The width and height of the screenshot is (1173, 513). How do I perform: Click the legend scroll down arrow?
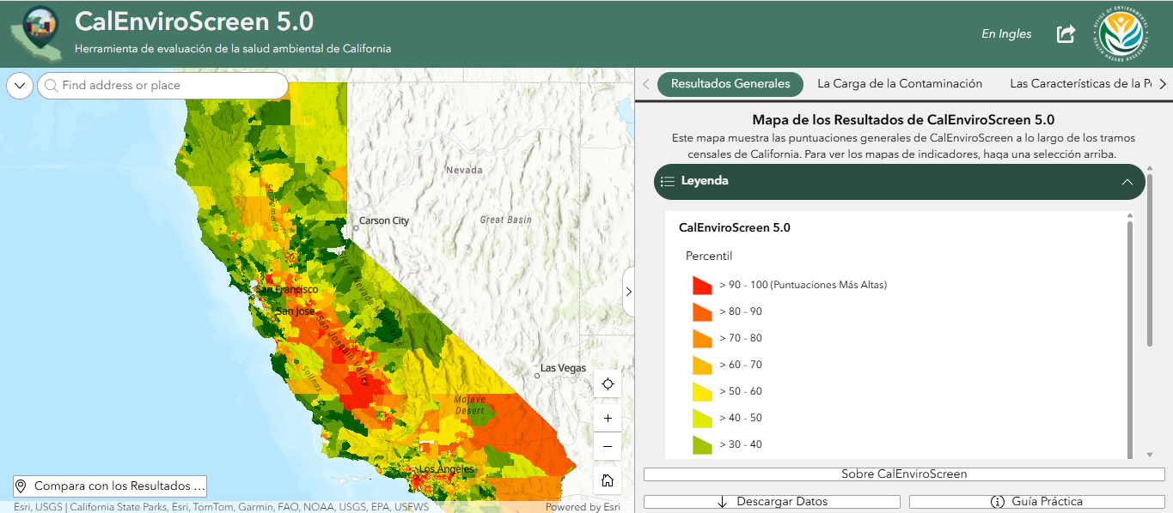[1151, 455]
